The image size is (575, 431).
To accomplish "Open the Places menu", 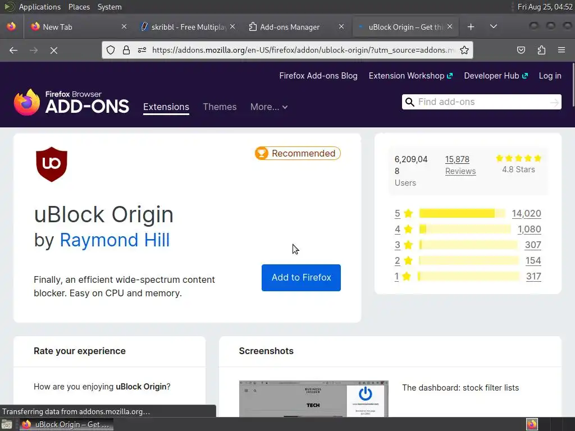I will [x=79, y=7].
